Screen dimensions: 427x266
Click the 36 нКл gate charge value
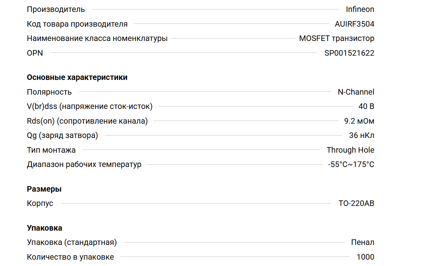[x=361, y=135]
